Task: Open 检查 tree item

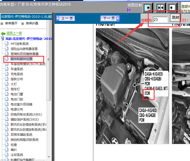Action: [13, 145]
